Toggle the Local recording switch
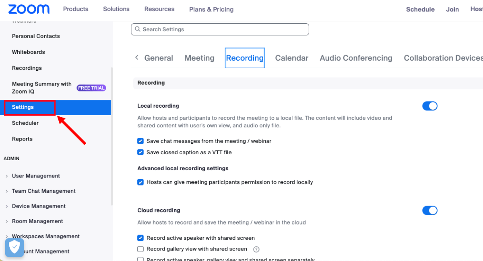483x261 pixels. coord(429,106)
